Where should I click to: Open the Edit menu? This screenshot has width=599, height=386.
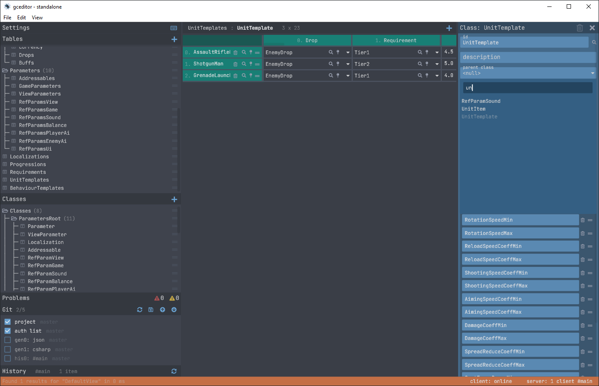pos(21,18)
